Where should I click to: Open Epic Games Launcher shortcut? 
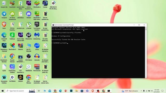37,26
